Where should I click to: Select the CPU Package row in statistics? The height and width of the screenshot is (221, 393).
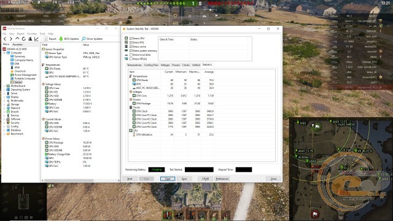pos(172,103)
